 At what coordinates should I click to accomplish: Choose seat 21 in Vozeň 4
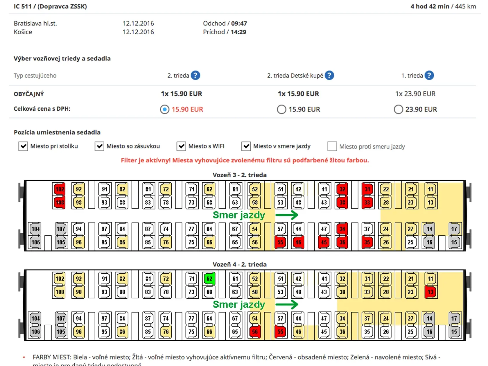411,279
